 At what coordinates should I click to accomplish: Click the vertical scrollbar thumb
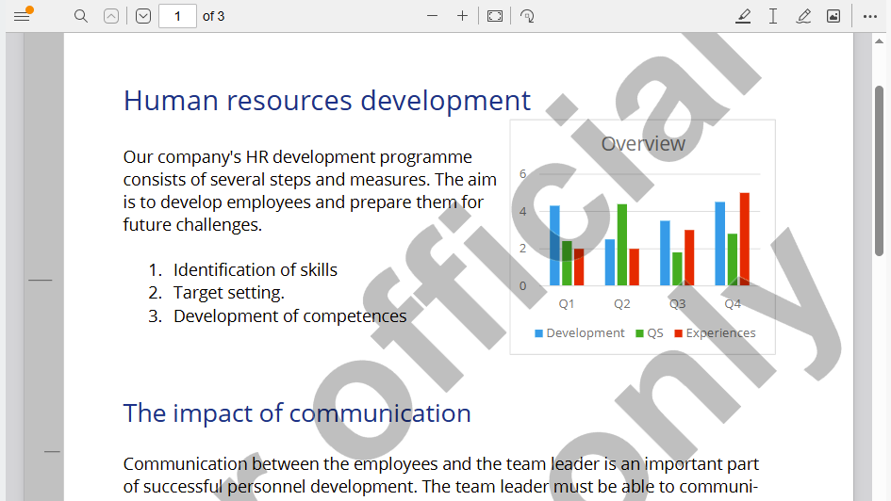(x=879, y=170)
